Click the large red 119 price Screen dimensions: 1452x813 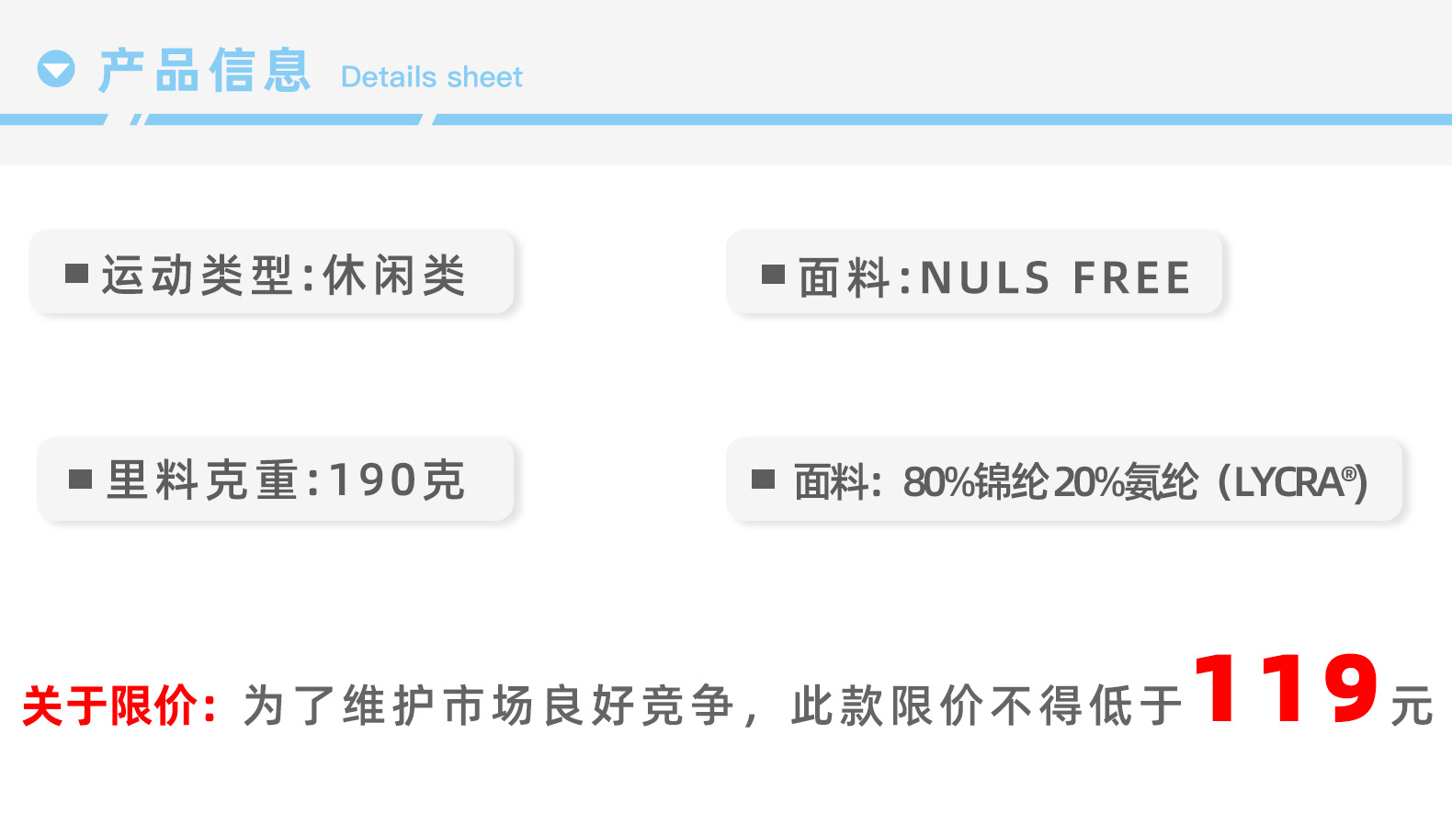[1285, 689]
